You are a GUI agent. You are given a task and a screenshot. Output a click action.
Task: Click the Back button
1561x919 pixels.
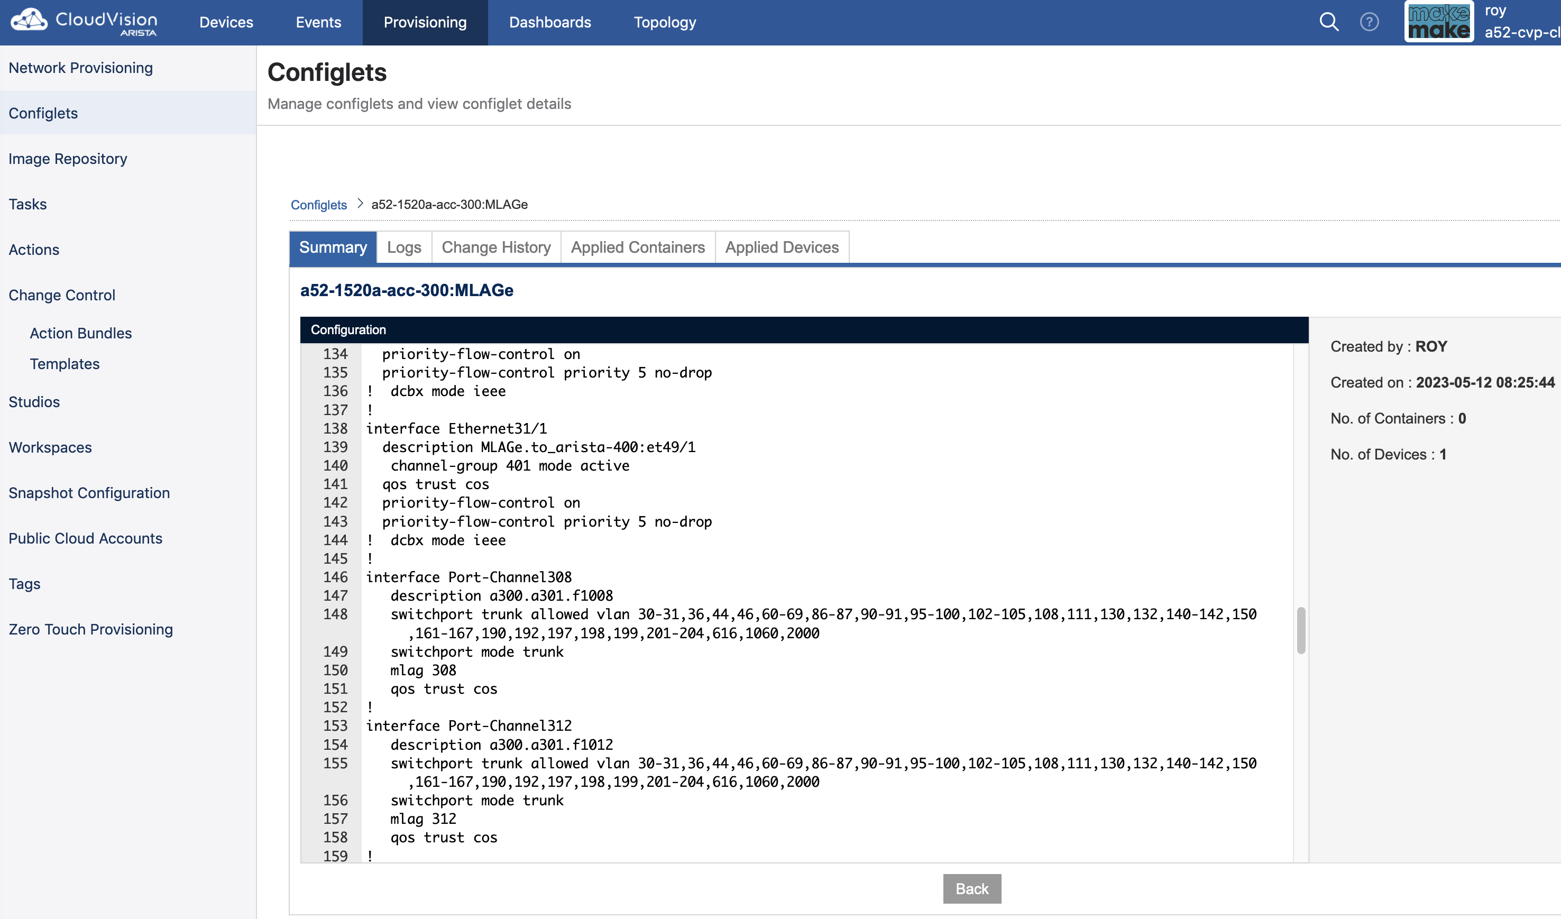971,889
